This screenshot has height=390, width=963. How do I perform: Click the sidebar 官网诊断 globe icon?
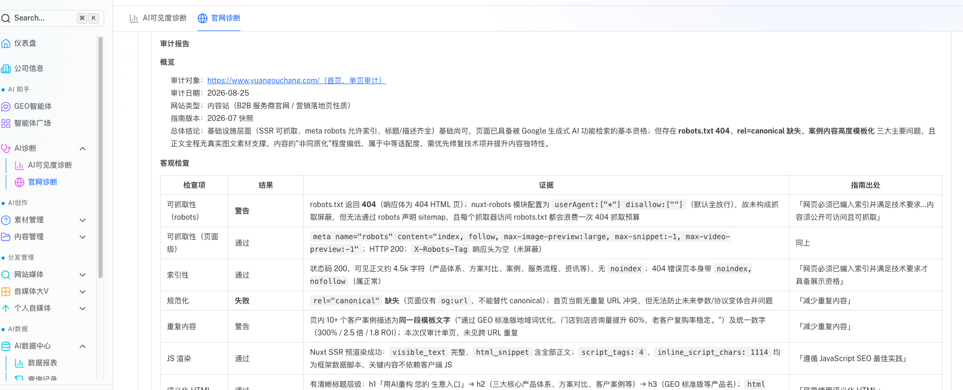click(x=19, y=182)
